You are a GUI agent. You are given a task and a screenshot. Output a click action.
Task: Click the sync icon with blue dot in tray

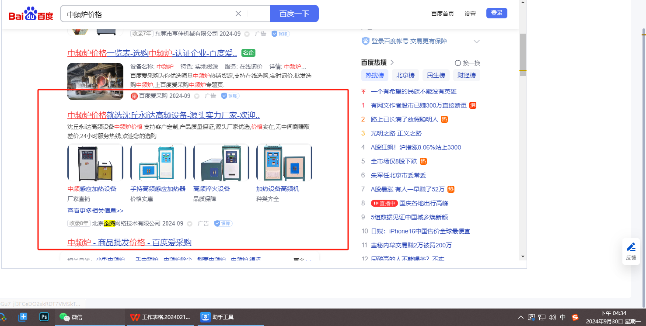tap(531, 317)
